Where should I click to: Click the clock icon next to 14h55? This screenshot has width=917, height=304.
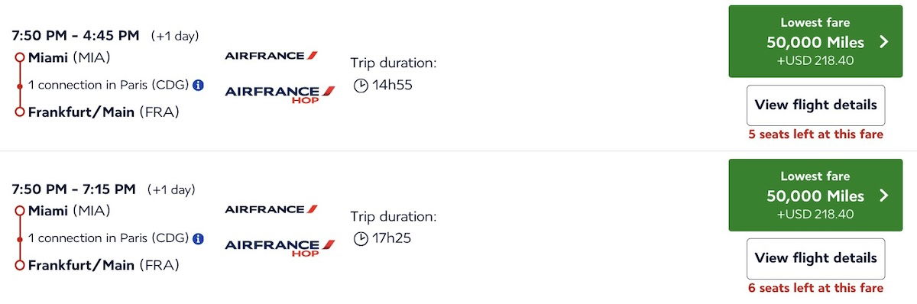(361, 86)
